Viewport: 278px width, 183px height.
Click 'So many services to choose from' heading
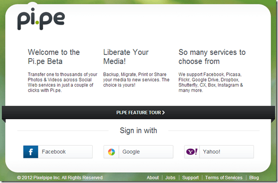(x=212, y=57)
